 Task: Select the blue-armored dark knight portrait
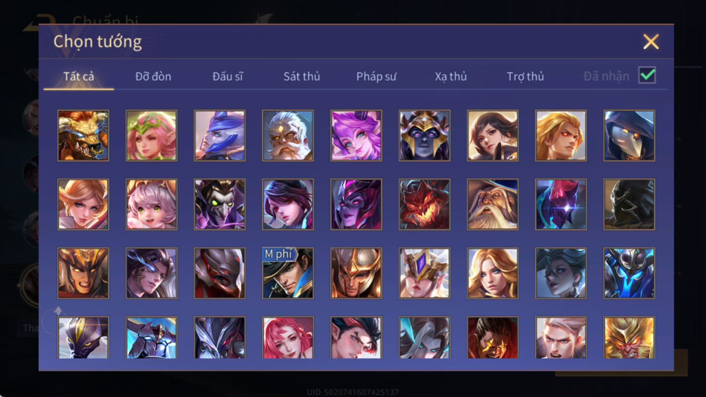click(x=630, y=273)
